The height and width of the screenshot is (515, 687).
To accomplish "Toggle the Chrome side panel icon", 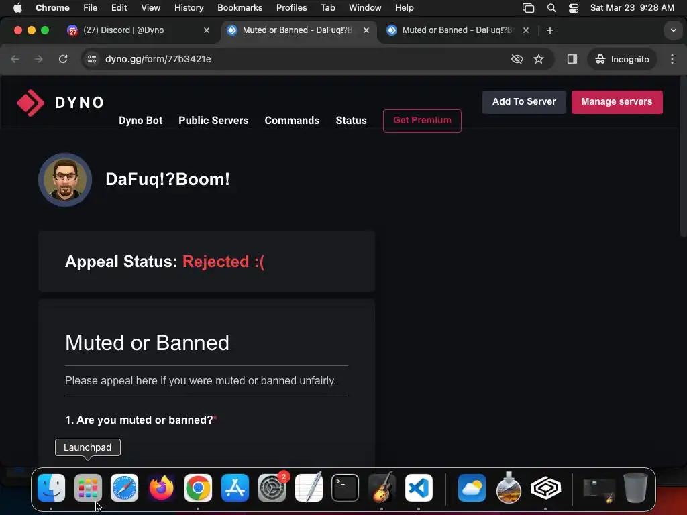I will tap(572, 59).
